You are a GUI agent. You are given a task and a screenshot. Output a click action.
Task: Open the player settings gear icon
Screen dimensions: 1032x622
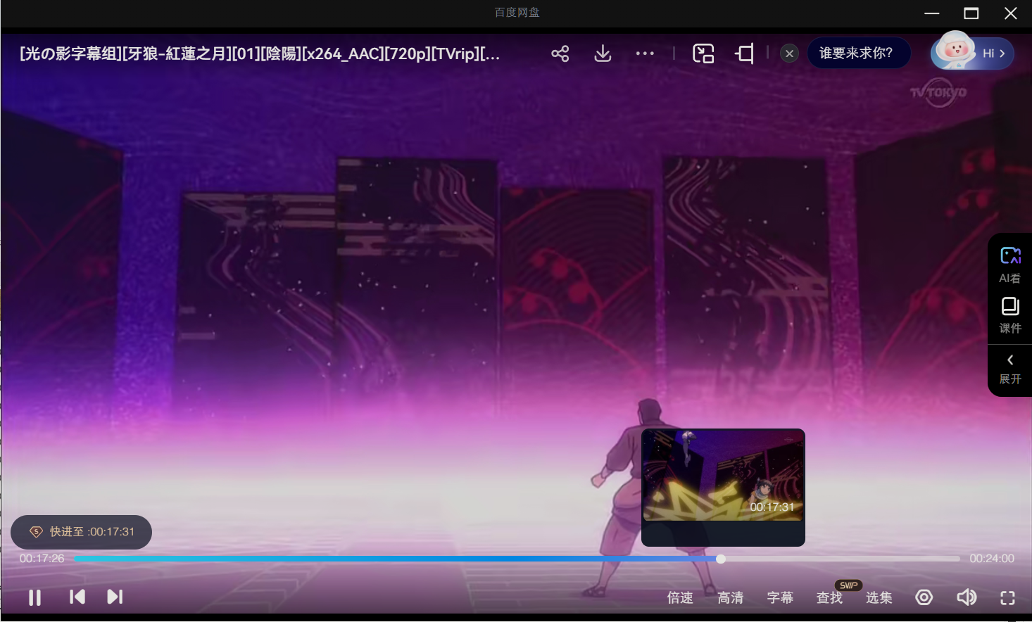tap(924, 597)
